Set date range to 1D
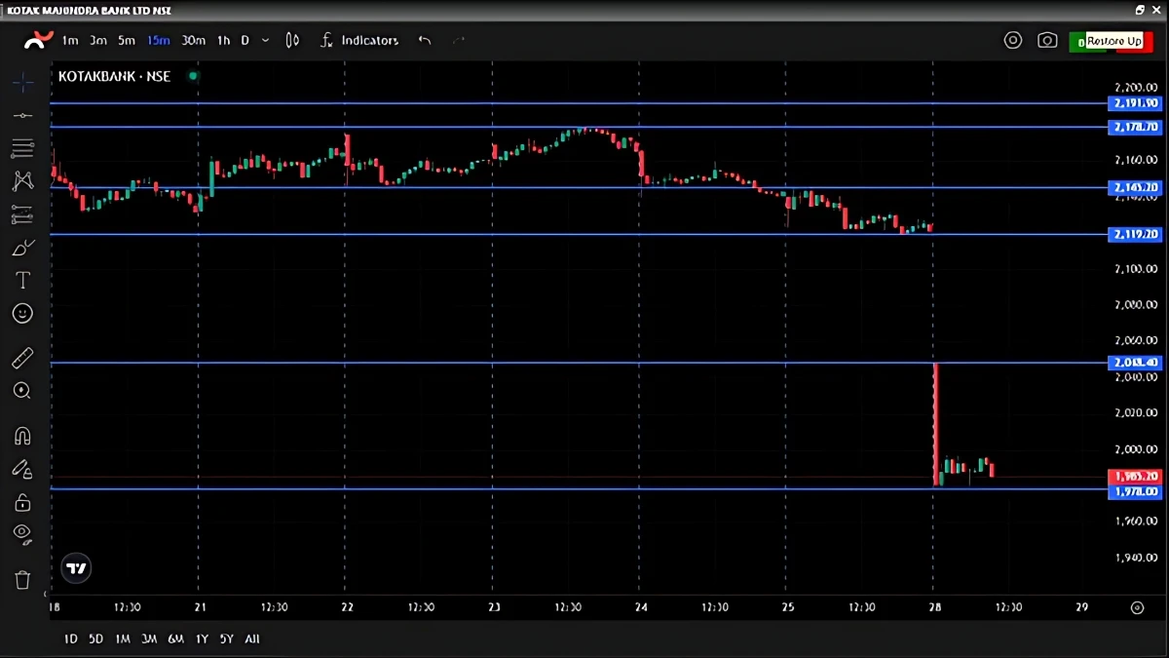Viewport: 1169px width, 658px height. tap(70, 639)
